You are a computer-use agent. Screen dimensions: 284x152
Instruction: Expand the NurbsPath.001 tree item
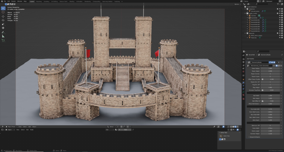point(247,20)
